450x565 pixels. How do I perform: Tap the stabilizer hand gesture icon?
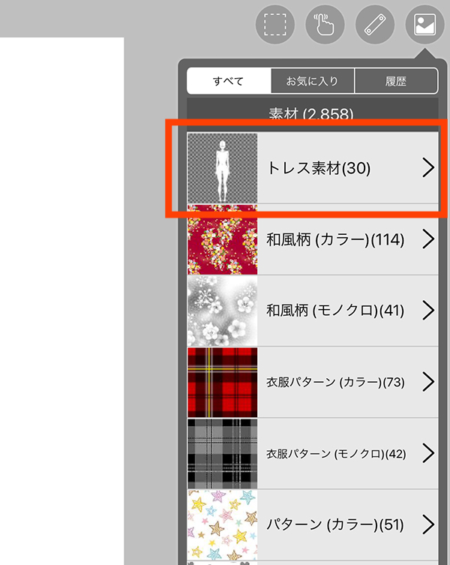[x=325, y=25]
